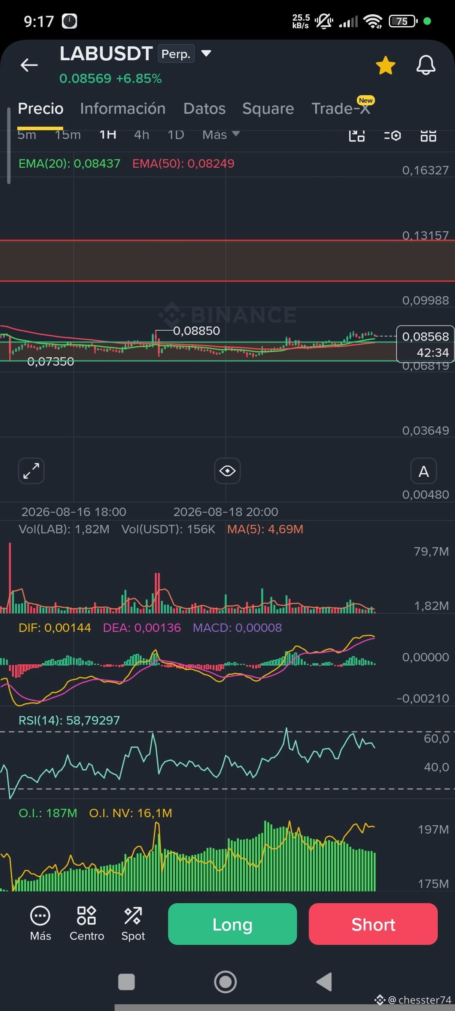This screenshot has width=455, height=1011.
Task: Tap the EMA(50) indicator label
Action: coord(183,163)
